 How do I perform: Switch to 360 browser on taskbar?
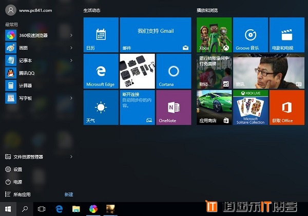click(x=93, y=209)
